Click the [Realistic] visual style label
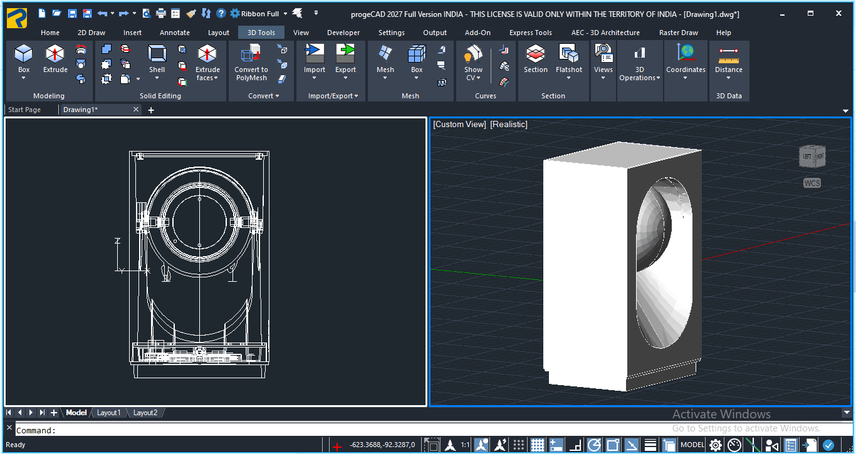 point(509,124)
